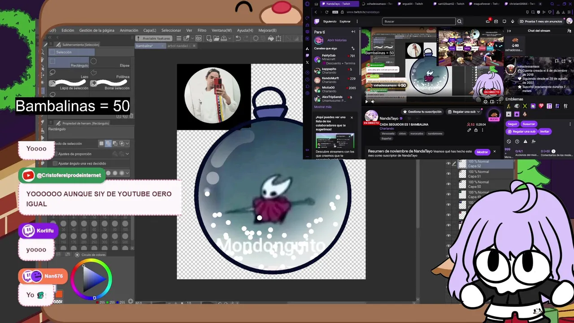
Task: Expand the selection mode dropdown arrow
Action: (x=127, y=144)
